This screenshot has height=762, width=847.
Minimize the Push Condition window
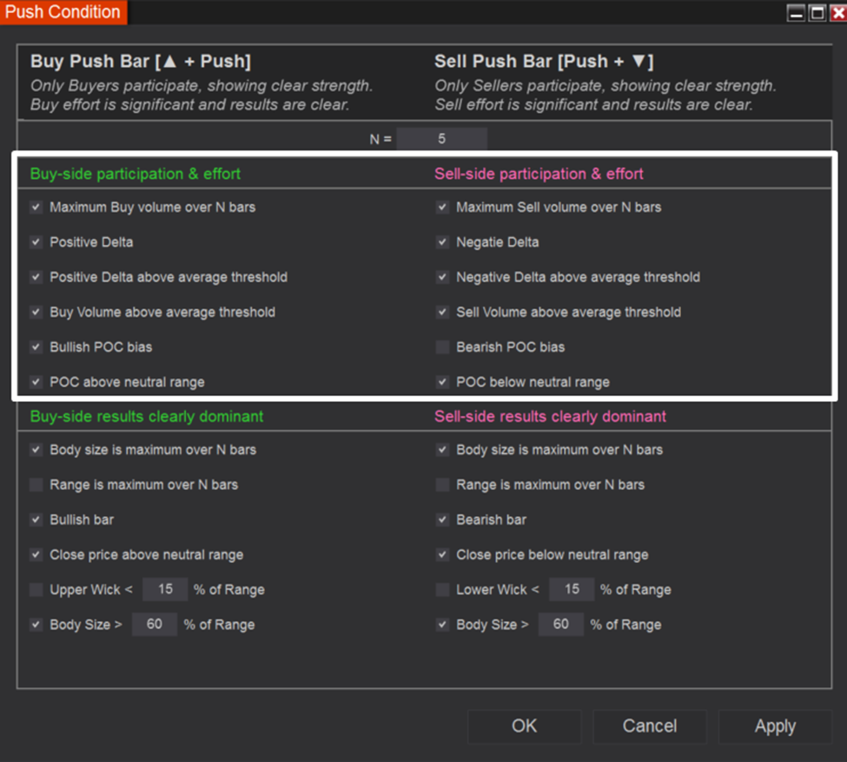pos(796,12)
